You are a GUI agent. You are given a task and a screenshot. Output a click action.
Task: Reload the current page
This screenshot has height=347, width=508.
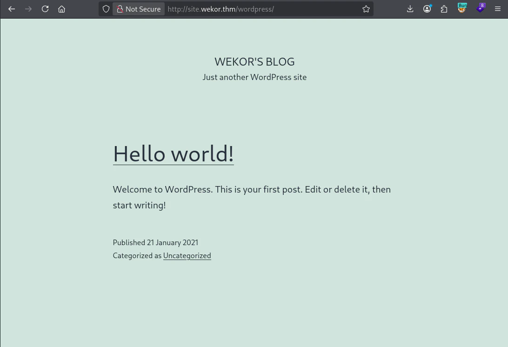45,9
